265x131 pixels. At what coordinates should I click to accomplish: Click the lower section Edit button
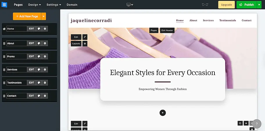click(76, 124)
